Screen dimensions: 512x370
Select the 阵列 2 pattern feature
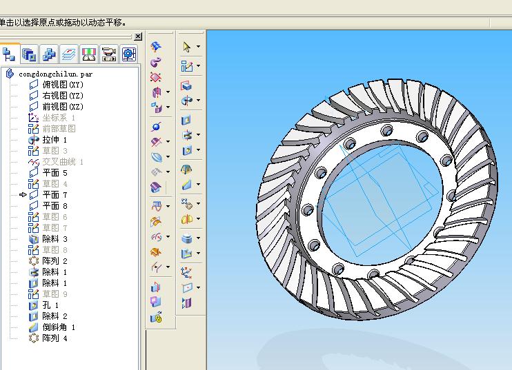(55, 261)
